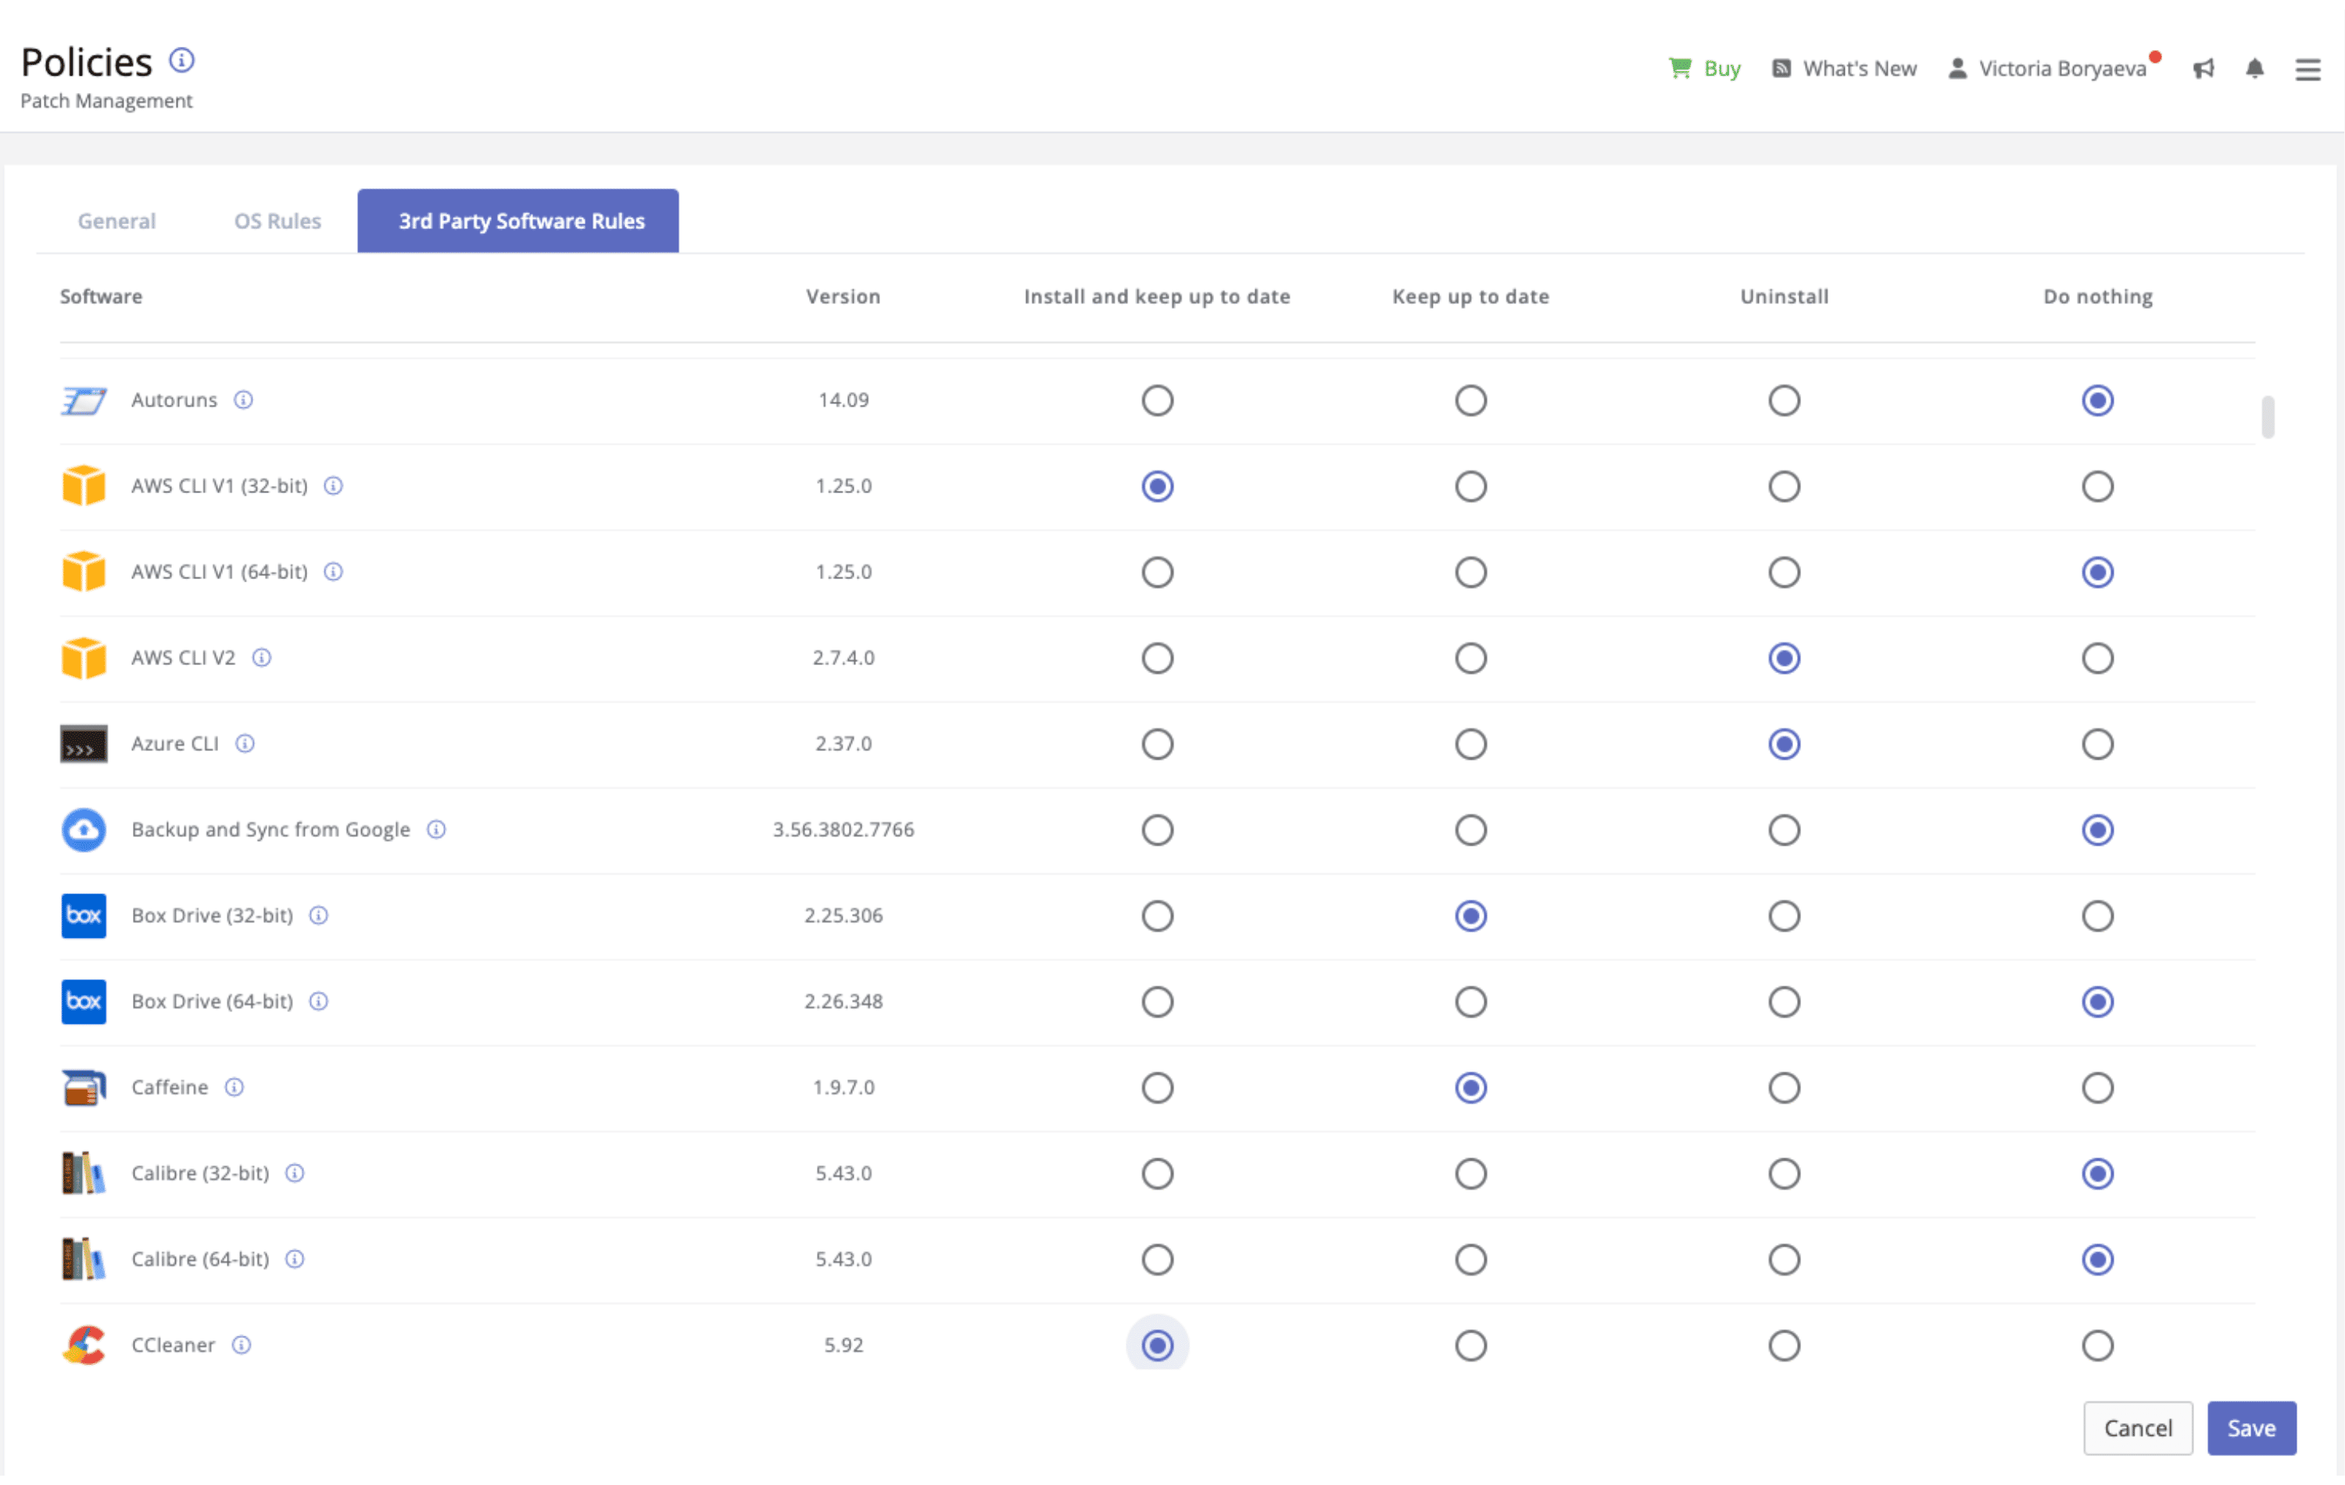
Task: Select Uninstall for Calibre (64-bit)
Action: (x=1784, y=1259)
